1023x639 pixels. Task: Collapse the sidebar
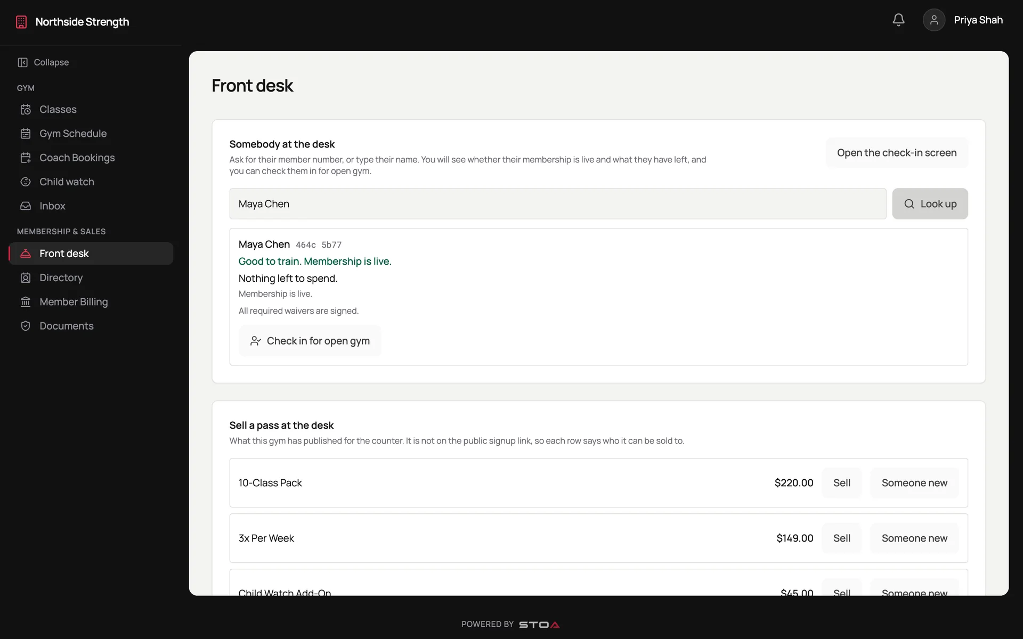click(43, 62)
